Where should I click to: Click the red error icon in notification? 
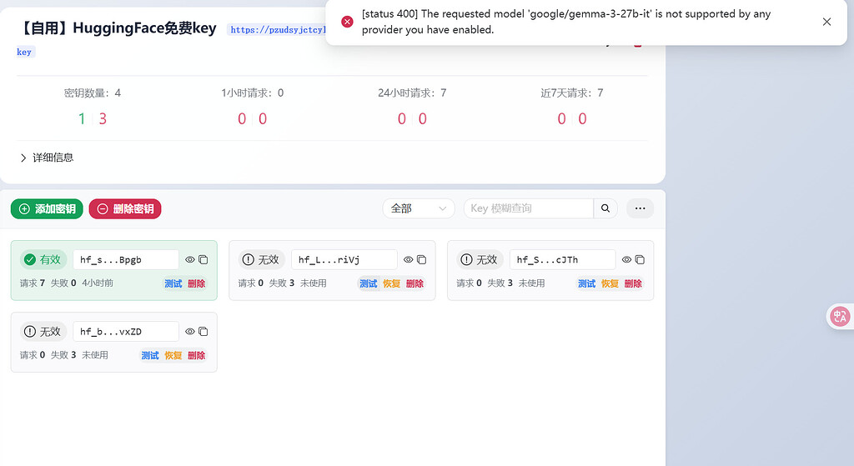pyautogui.click(x=347, y=22)
